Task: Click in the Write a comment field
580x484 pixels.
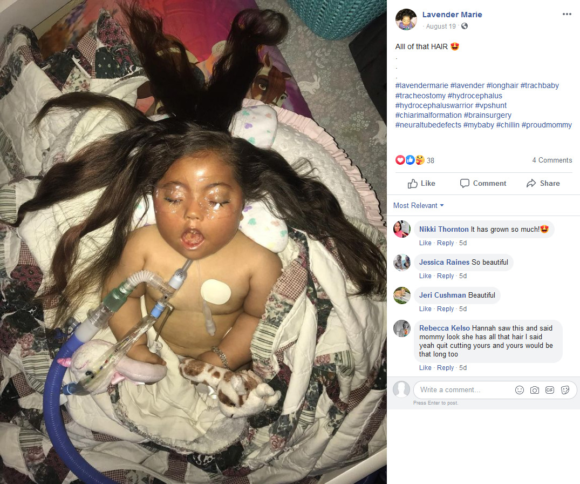Action: pyautogui.click(x=462, y=390)
